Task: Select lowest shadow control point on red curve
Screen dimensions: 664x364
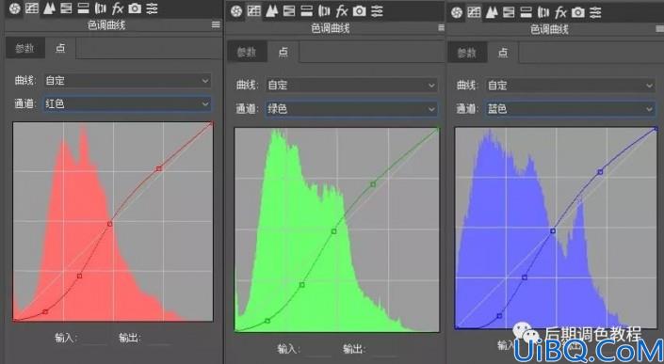Action: (x=45, y=311)
